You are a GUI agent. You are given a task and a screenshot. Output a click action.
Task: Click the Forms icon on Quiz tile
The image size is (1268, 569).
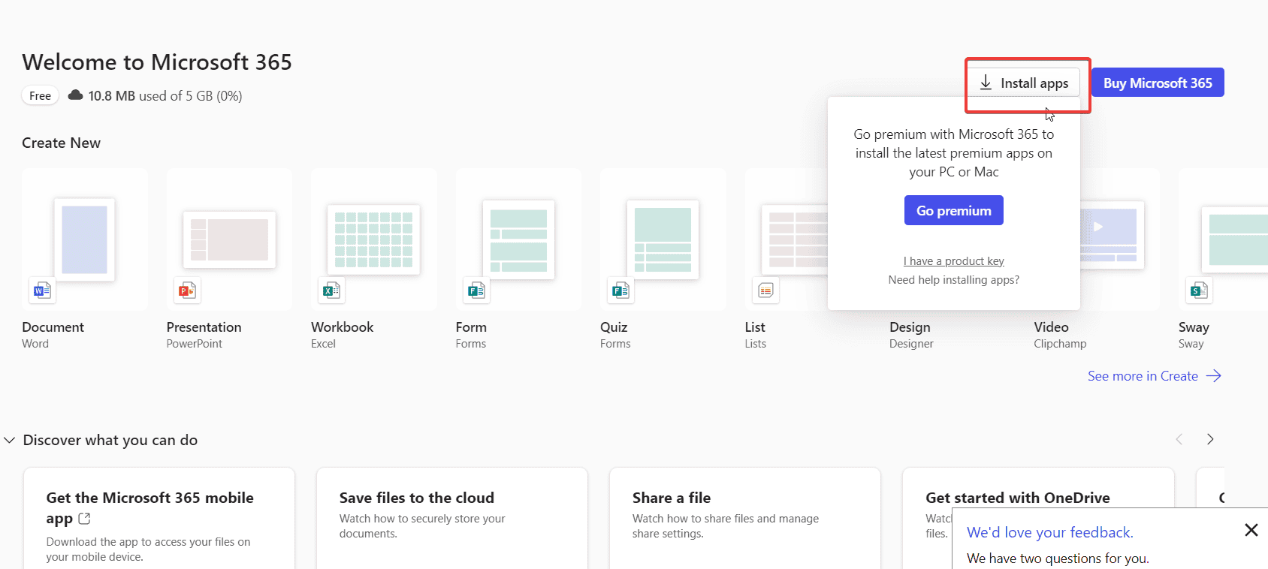tap(620, 290)
